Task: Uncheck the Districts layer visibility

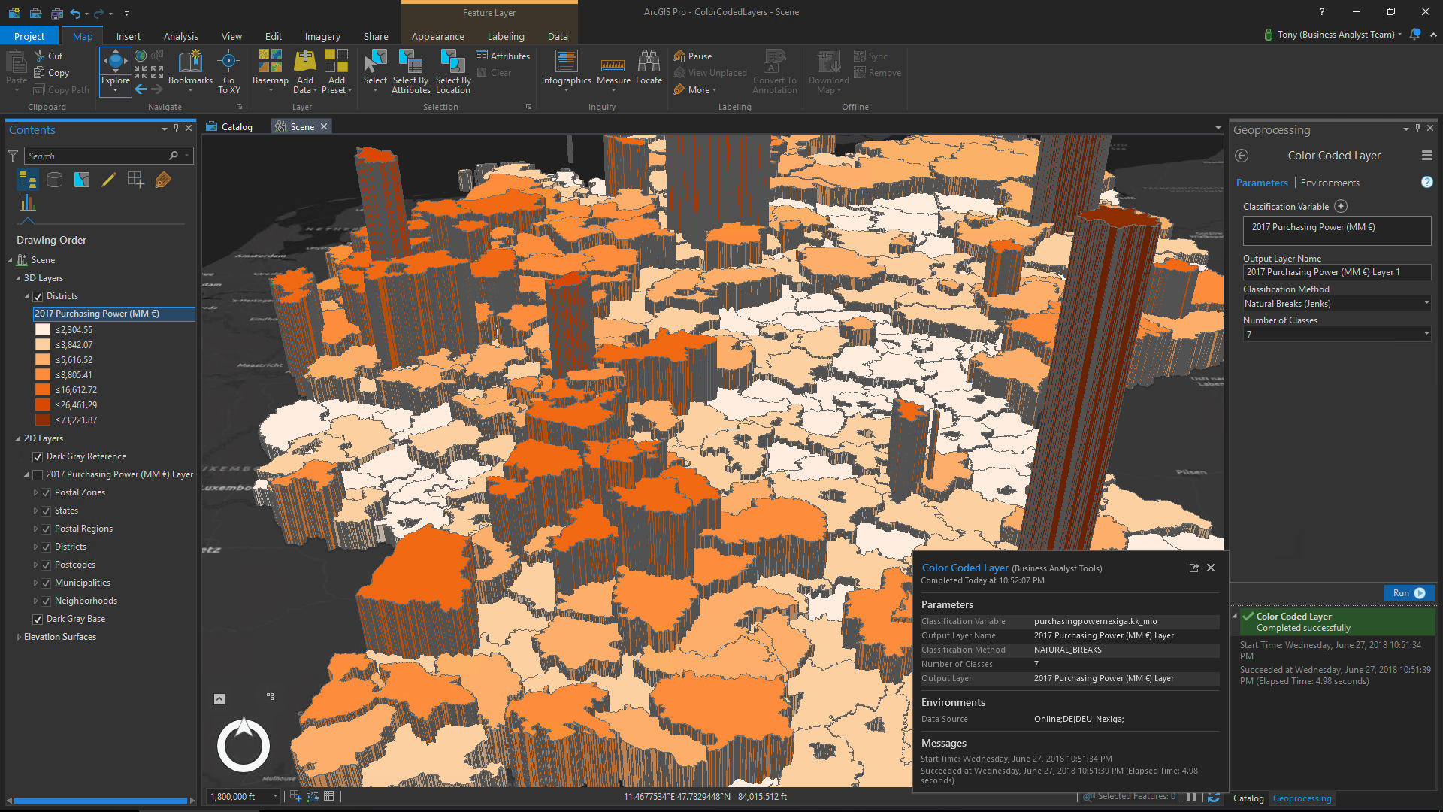Action: (x=38, y=296)
